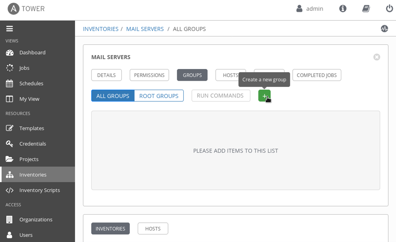
Task: Select Inventories in the sidebar
Action: coord(38,175)
